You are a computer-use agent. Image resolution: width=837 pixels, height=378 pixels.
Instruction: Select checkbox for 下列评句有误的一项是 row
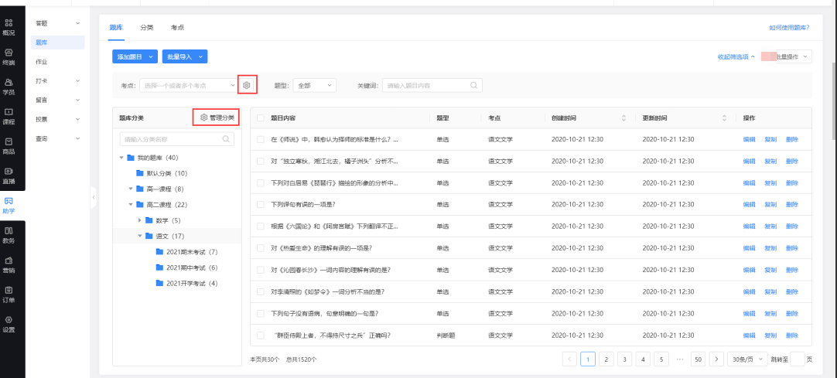[261, 205]
